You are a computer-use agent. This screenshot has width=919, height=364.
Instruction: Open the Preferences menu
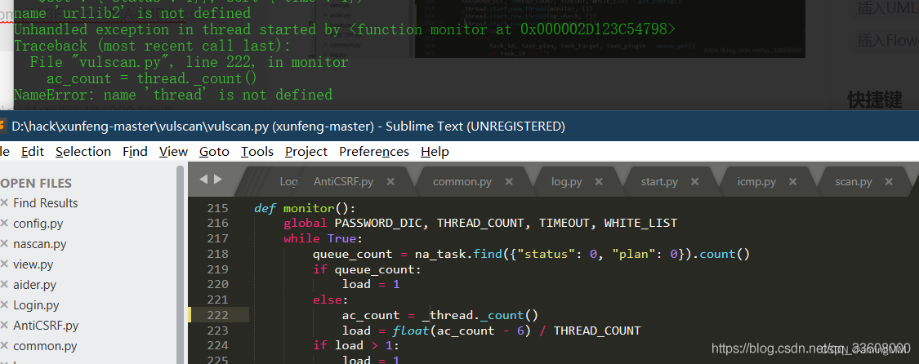[x=374, y=152]
